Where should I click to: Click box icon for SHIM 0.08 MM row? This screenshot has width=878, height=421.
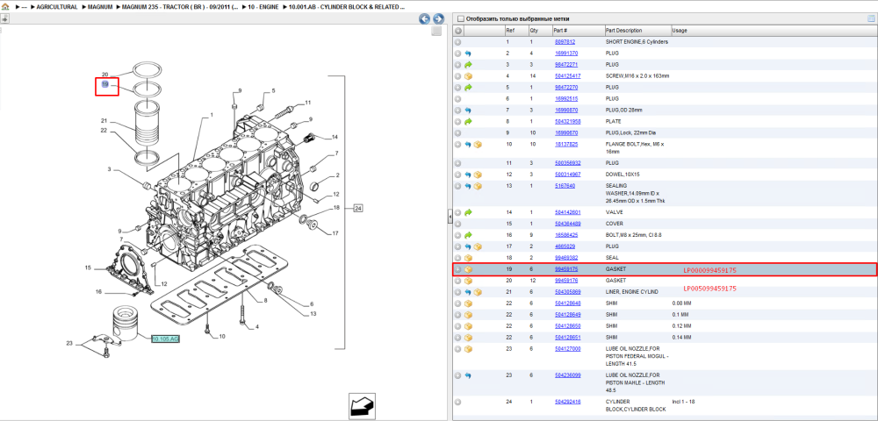[468, 303]
